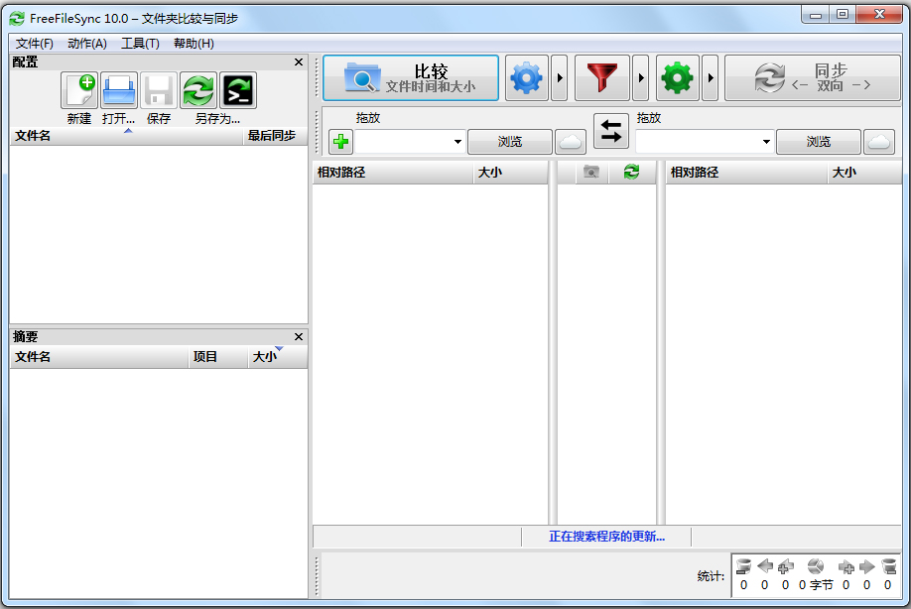Select right cloud folder icon
The width and height of the screenshot is (911, 609).
879,142
